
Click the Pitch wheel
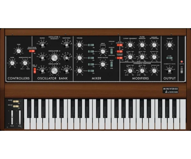click(x=12, y=117)
